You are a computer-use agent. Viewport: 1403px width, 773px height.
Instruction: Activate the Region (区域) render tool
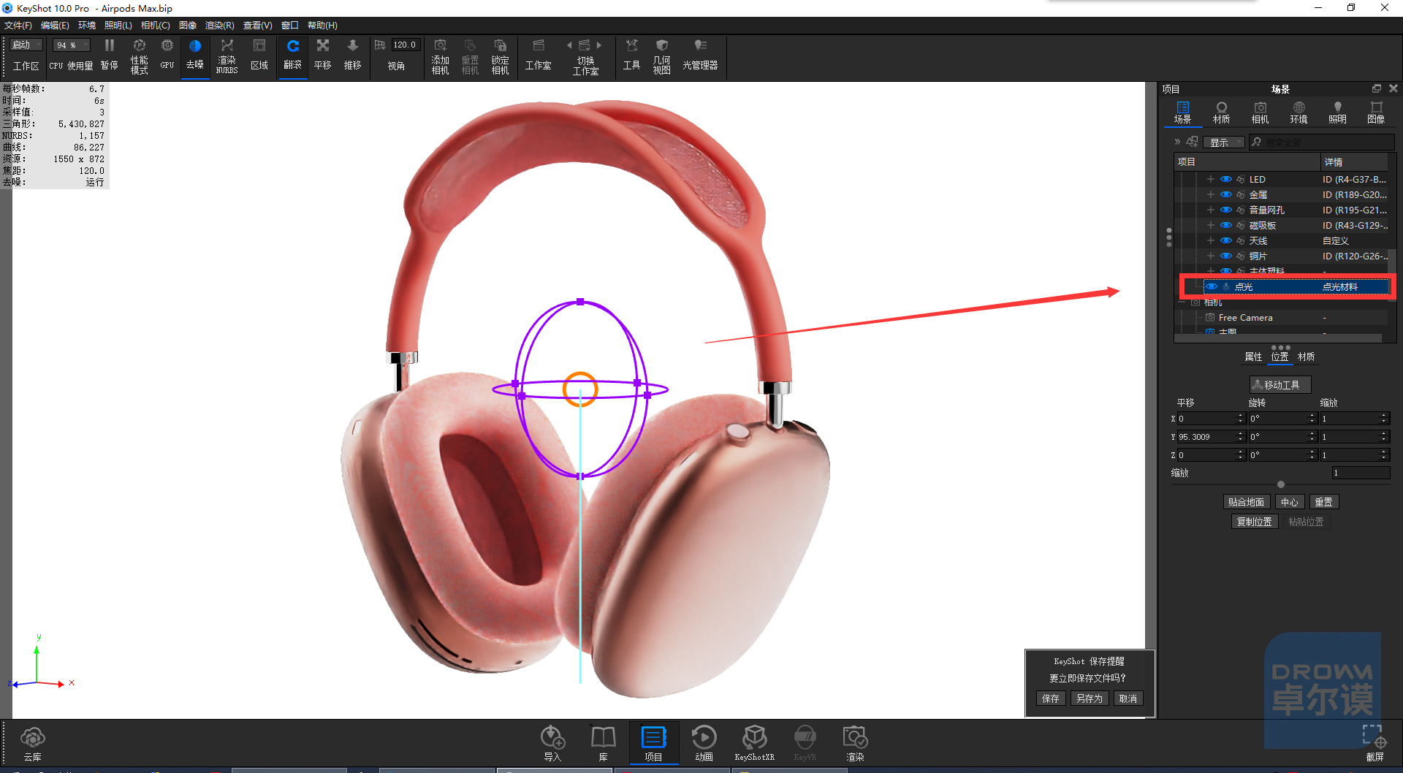[259, 55]
